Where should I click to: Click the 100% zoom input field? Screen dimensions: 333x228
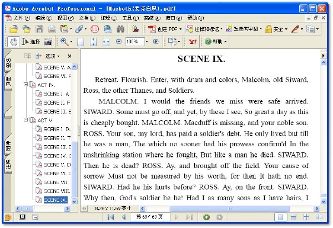point(135,42)
